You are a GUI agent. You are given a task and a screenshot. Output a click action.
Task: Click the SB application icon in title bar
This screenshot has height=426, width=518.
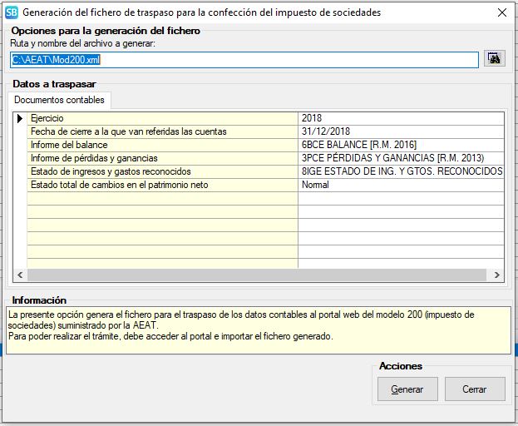coord(12,12)
